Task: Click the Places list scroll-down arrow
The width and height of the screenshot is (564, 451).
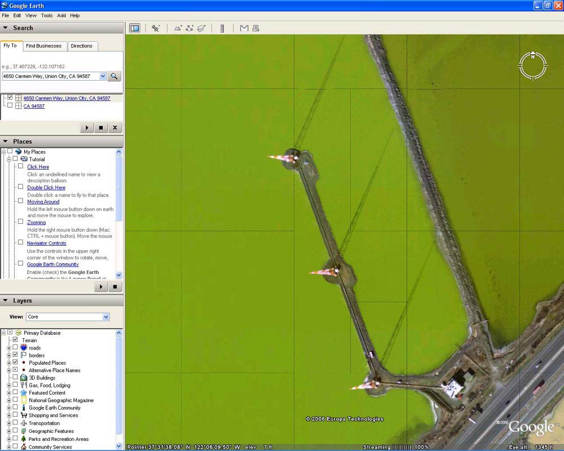Action: click(119, 275)
